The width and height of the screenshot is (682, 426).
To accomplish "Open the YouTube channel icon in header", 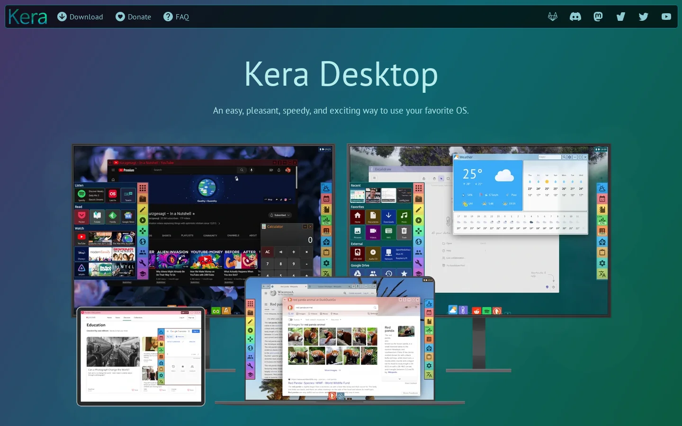I will pos(666,17).
